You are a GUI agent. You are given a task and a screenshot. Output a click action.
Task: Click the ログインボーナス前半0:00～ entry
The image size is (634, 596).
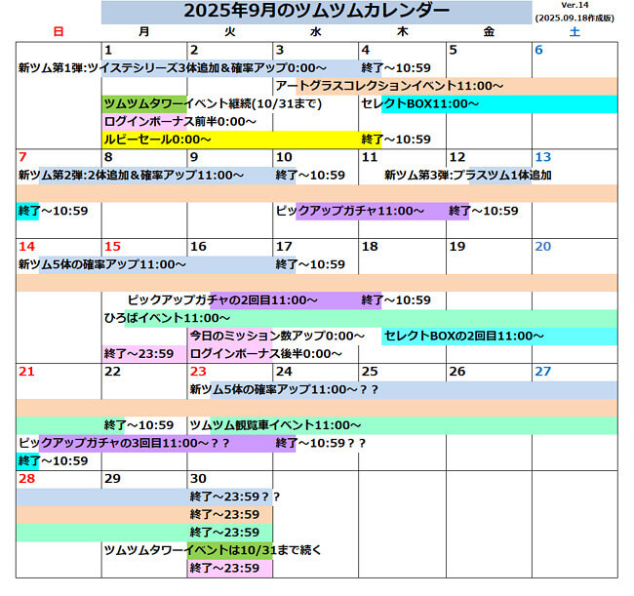click(179, 121)
